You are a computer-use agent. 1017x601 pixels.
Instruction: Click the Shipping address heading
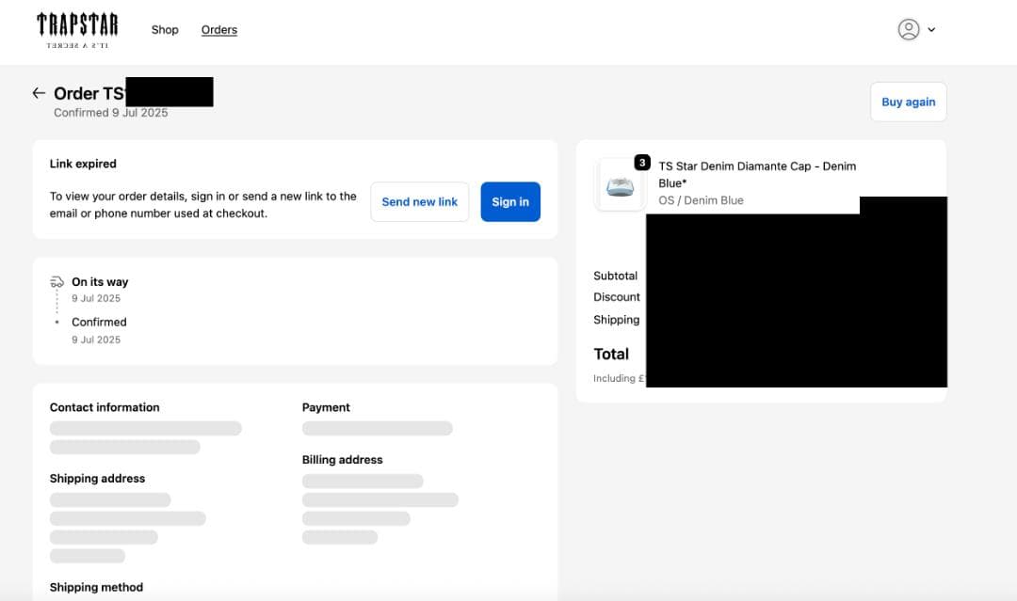(97, 479)
